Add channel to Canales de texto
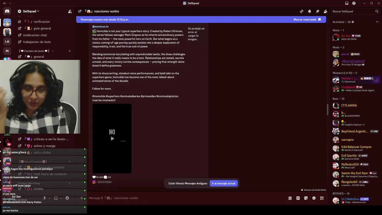This screenshot has height=215, width=382. (x=70, y=51)
